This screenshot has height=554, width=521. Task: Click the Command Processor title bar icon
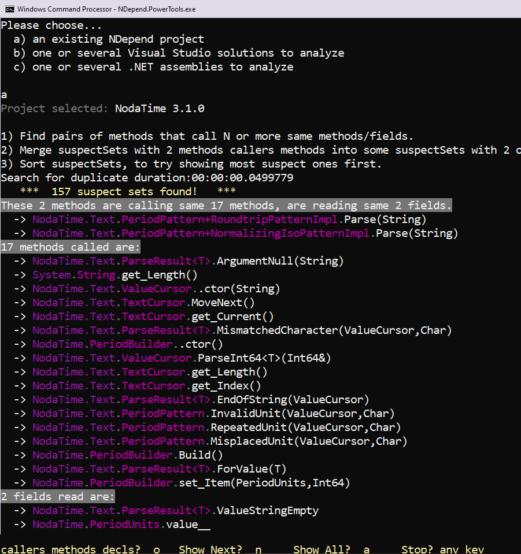(9, 9)
